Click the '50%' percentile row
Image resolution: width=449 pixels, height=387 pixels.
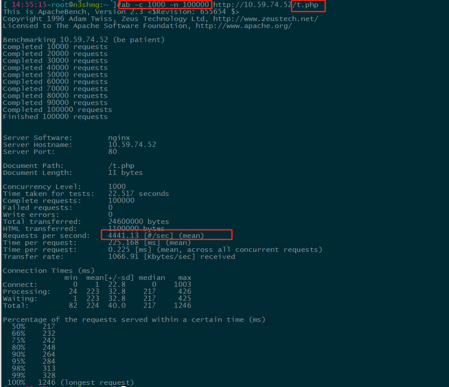click(x=33, y=327)
